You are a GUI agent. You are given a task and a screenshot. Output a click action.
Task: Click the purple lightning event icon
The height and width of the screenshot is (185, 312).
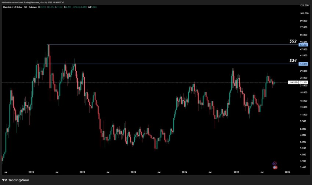[275, 163]
